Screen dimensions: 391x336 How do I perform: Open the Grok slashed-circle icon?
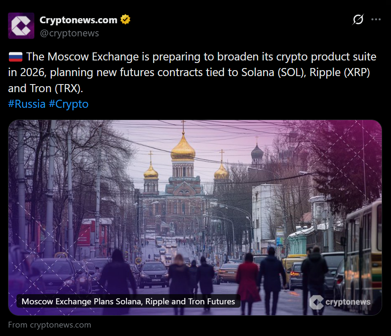[x=358, y=19]
